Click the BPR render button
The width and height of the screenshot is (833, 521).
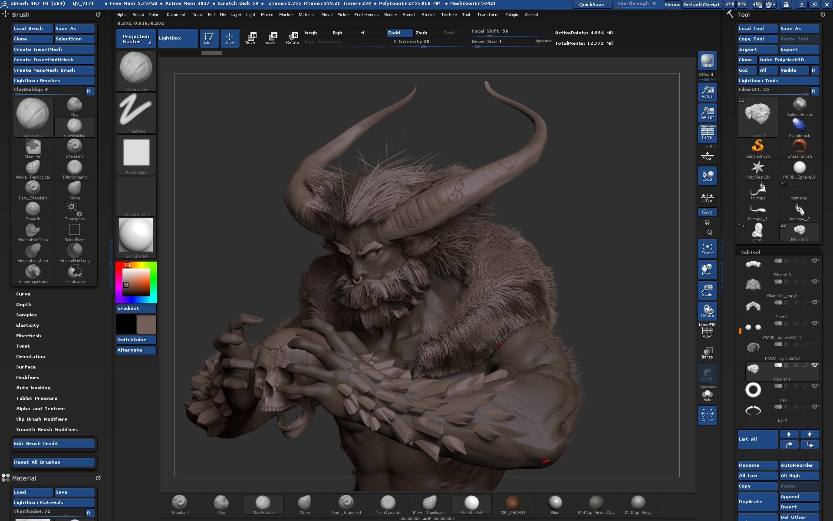[x=707, y=61]
